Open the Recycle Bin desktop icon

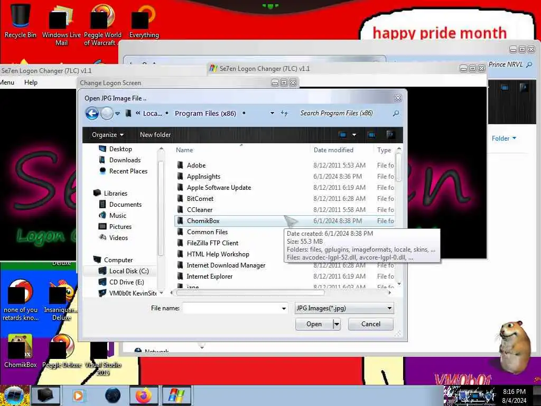tap(21, 21)
